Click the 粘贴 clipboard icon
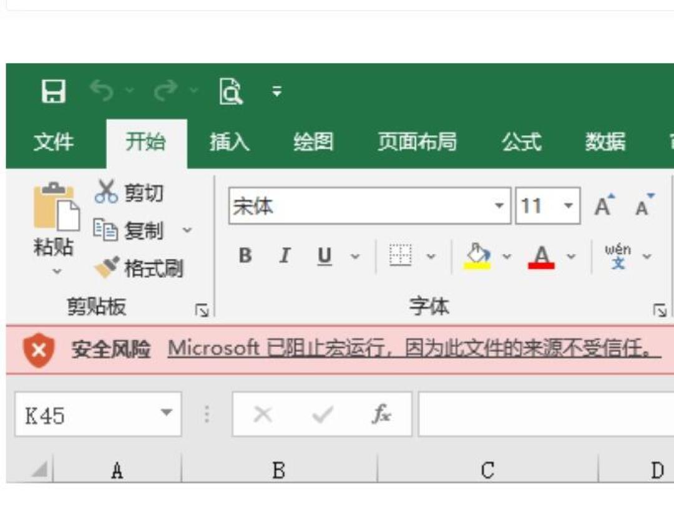Viewport: 674px width, 506px height. click(56, 207)
